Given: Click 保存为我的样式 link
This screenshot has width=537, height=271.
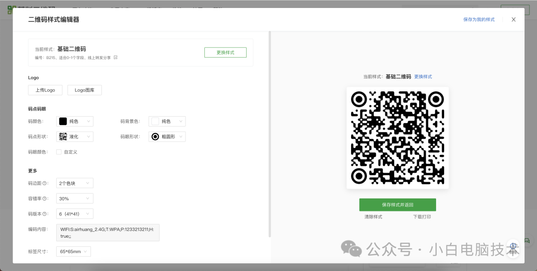Looking at the screenshot, I should pyautogui.click(x=479, y=19).
